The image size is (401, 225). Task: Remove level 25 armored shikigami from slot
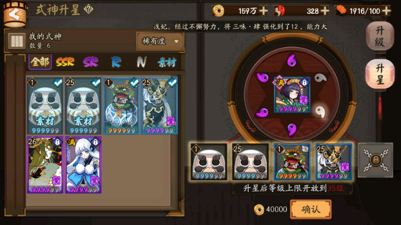pyautogui.click(x=334, y=161)
